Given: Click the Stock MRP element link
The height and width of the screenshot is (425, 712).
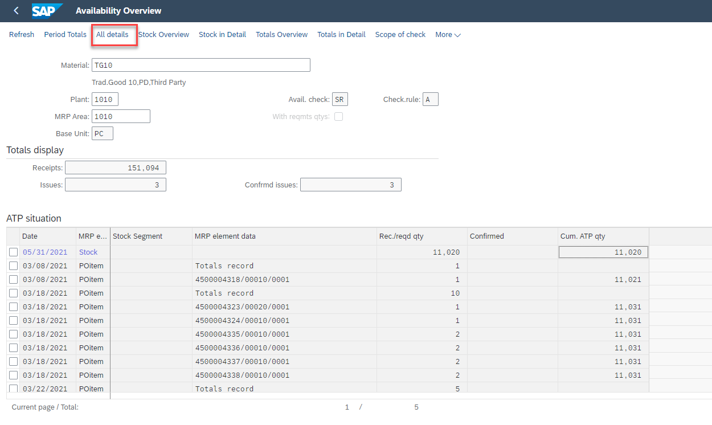Looking at the screenshot, I should [88, 252].
